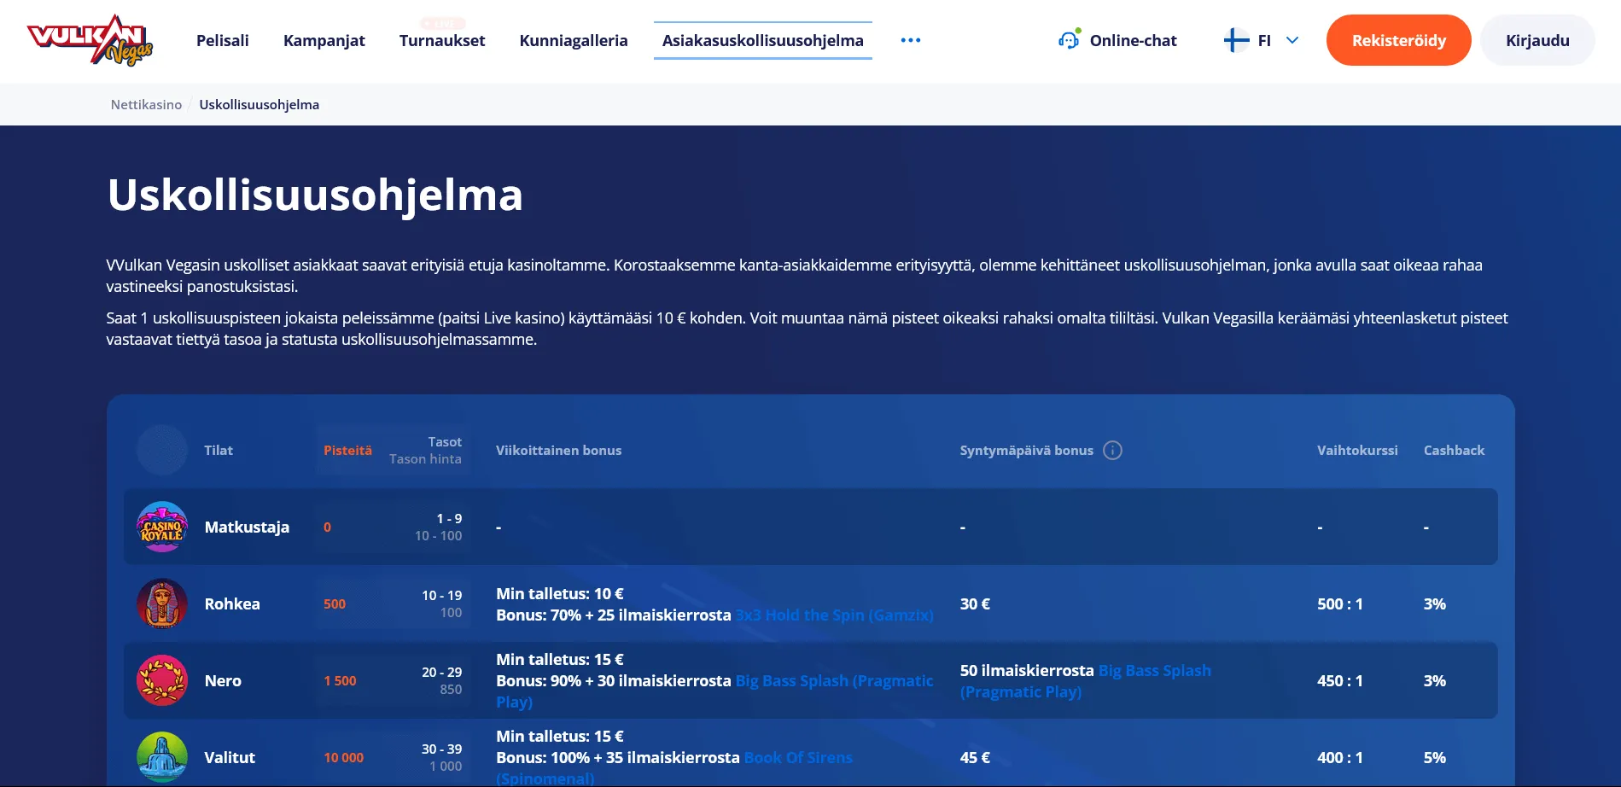Click the Finnish flag icon
1621x787 pixels.
[x=1236, y=40]
